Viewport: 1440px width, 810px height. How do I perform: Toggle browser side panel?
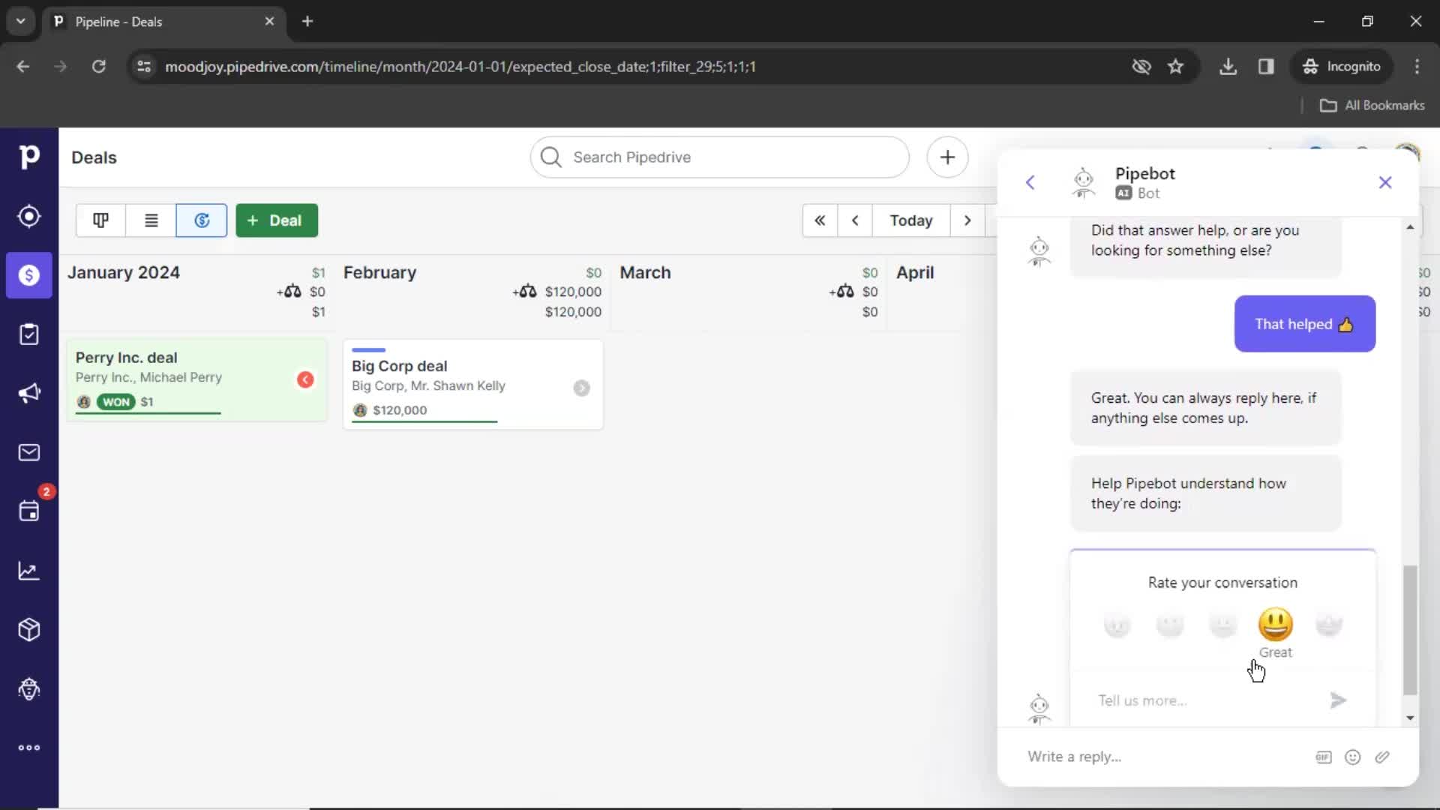point(1266,67)
